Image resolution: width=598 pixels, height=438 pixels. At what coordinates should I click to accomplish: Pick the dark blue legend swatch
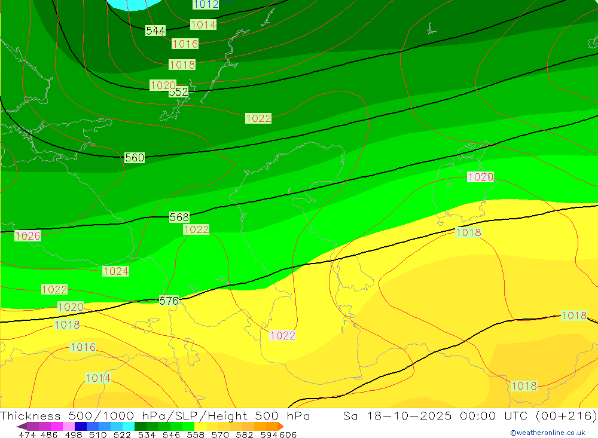81,426
